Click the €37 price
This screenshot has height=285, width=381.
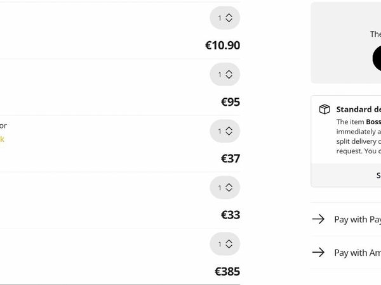[230, 158]
